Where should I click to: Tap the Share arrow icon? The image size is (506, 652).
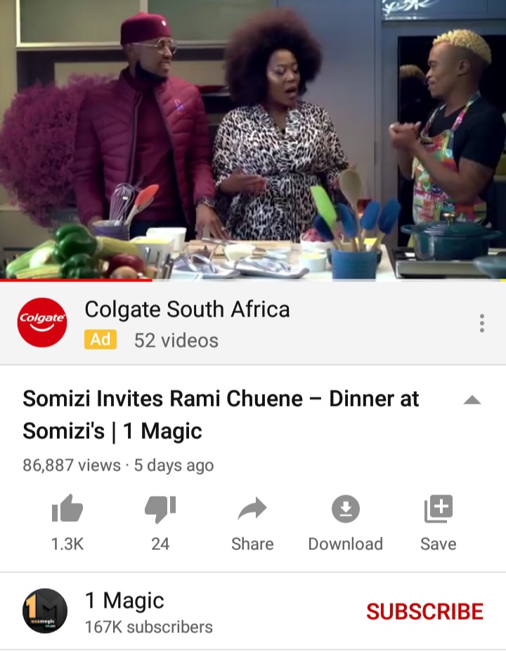252,508
